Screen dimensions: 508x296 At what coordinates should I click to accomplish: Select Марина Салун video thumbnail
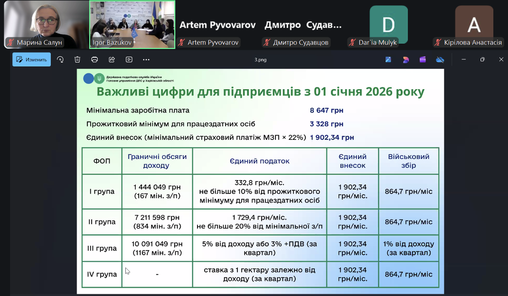(45, 24)
